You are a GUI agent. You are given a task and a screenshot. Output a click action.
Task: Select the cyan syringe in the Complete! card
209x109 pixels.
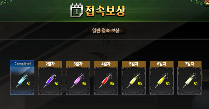(x=22, y=80)
